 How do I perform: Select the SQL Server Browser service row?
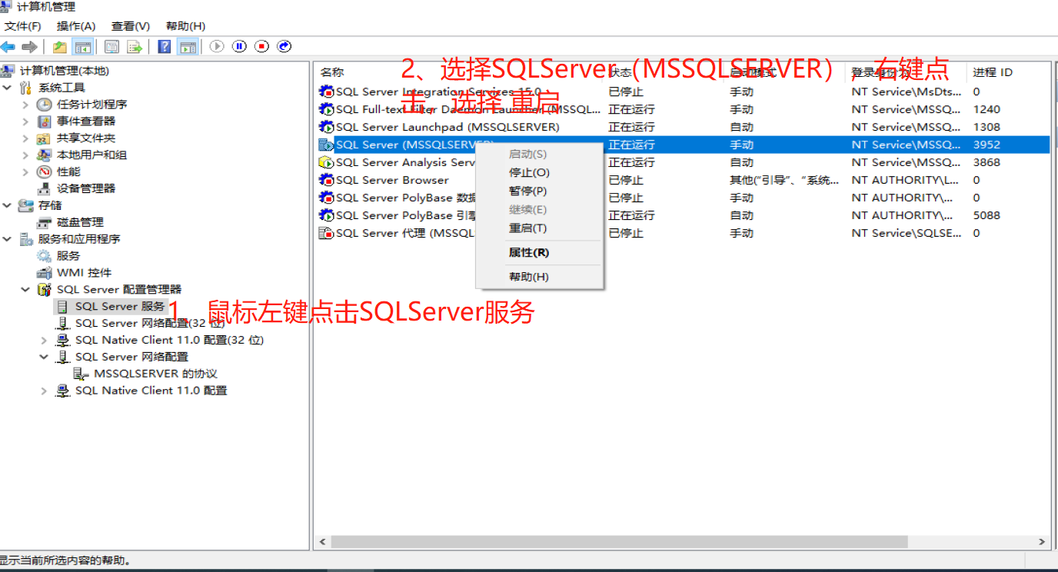pyautogui.click(x=392, y=180)
